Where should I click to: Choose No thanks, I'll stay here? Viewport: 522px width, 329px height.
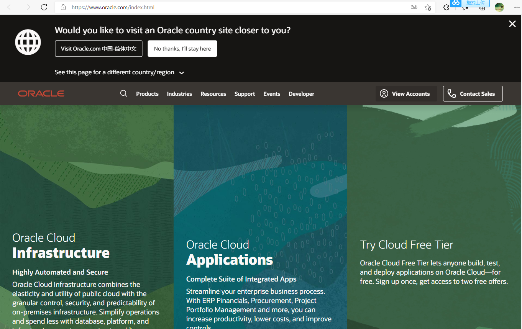(182, 49)
